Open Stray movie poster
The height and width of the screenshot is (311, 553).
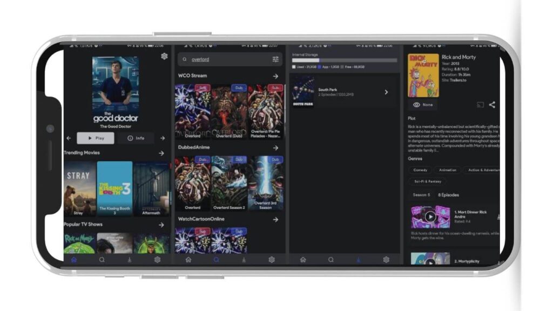pyautogui.click(x=80, y=188)
